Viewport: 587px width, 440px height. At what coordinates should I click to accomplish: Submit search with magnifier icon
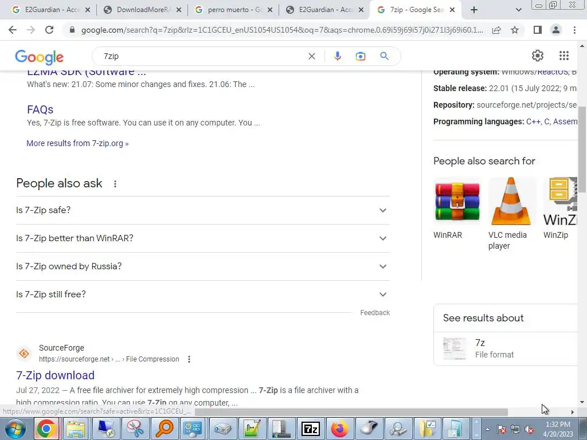point(384,56)
